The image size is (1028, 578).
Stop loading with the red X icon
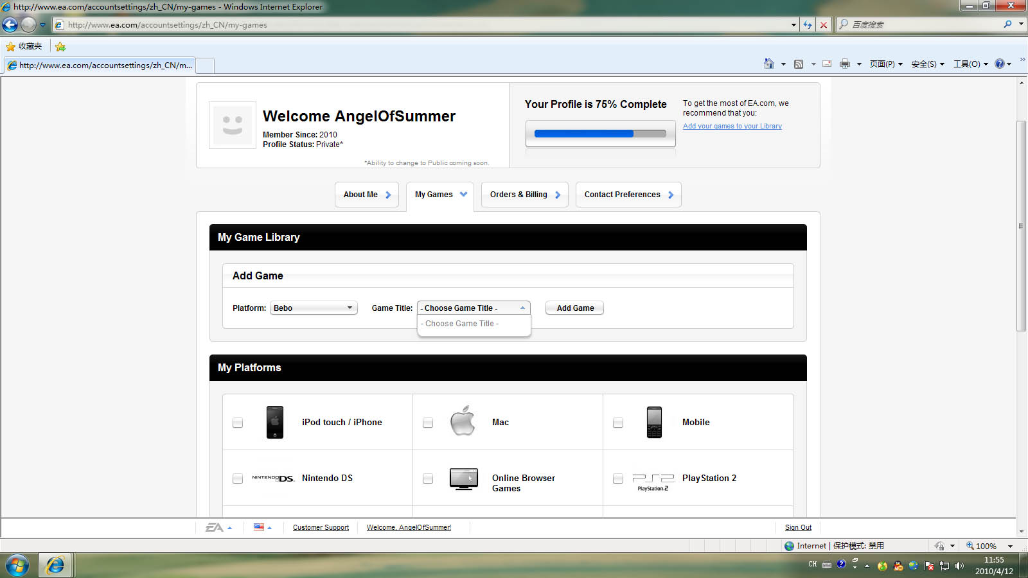pos(824,25)
